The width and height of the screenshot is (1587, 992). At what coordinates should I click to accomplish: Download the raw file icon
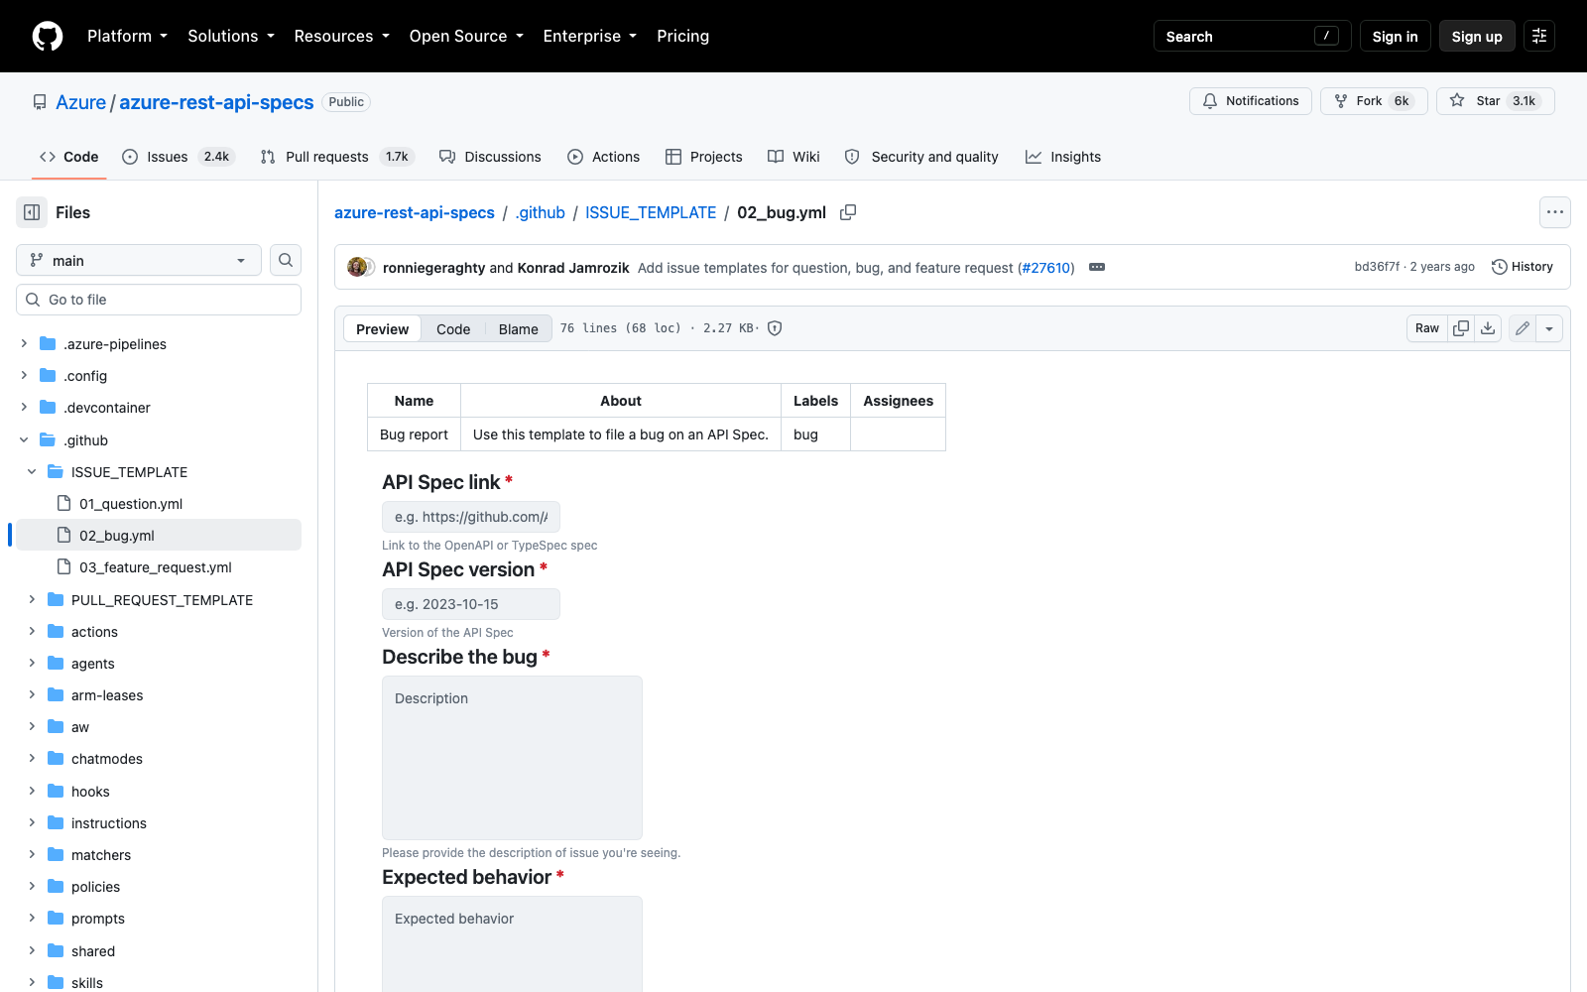[x=1488, y=328]
